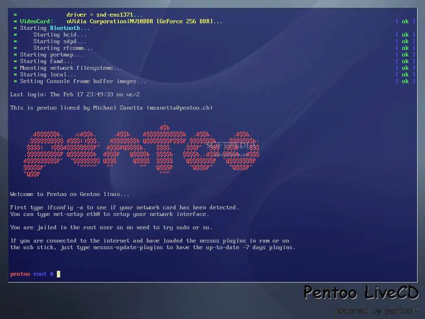
Task: Click the ok status for Starting hcid
Action: click(405, 34)
